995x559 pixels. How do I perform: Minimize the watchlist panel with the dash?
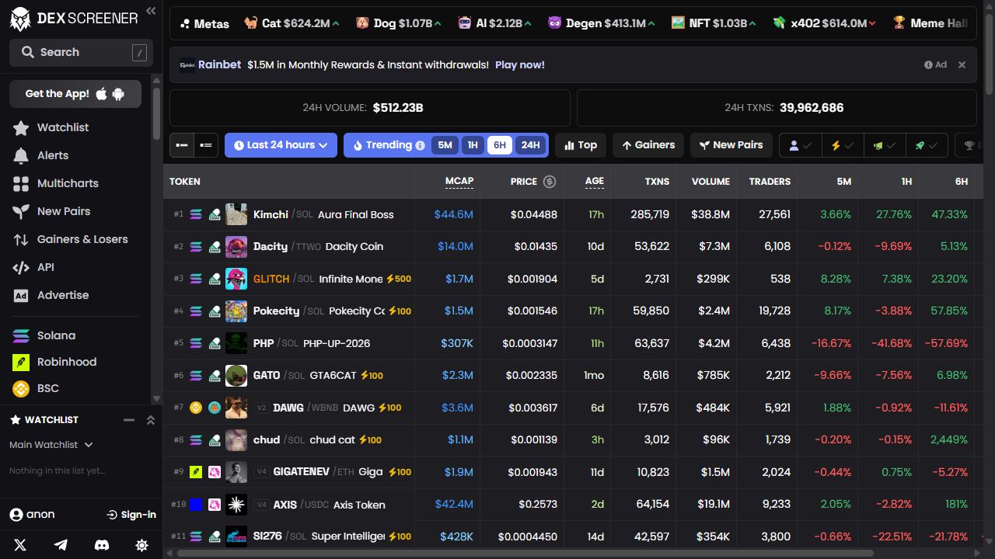pos(129,420)
